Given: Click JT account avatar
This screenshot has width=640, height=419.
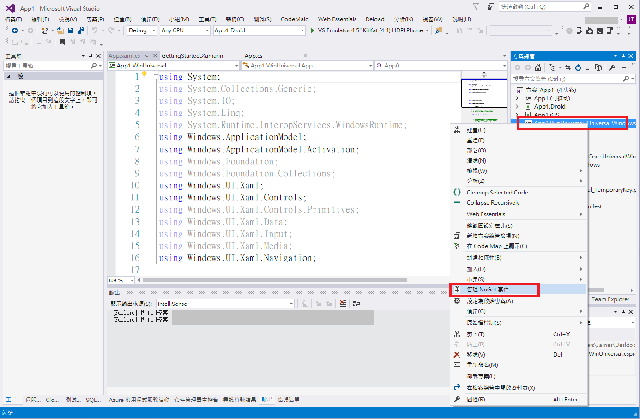Looking at the screenshot, I should click(631, 19).
